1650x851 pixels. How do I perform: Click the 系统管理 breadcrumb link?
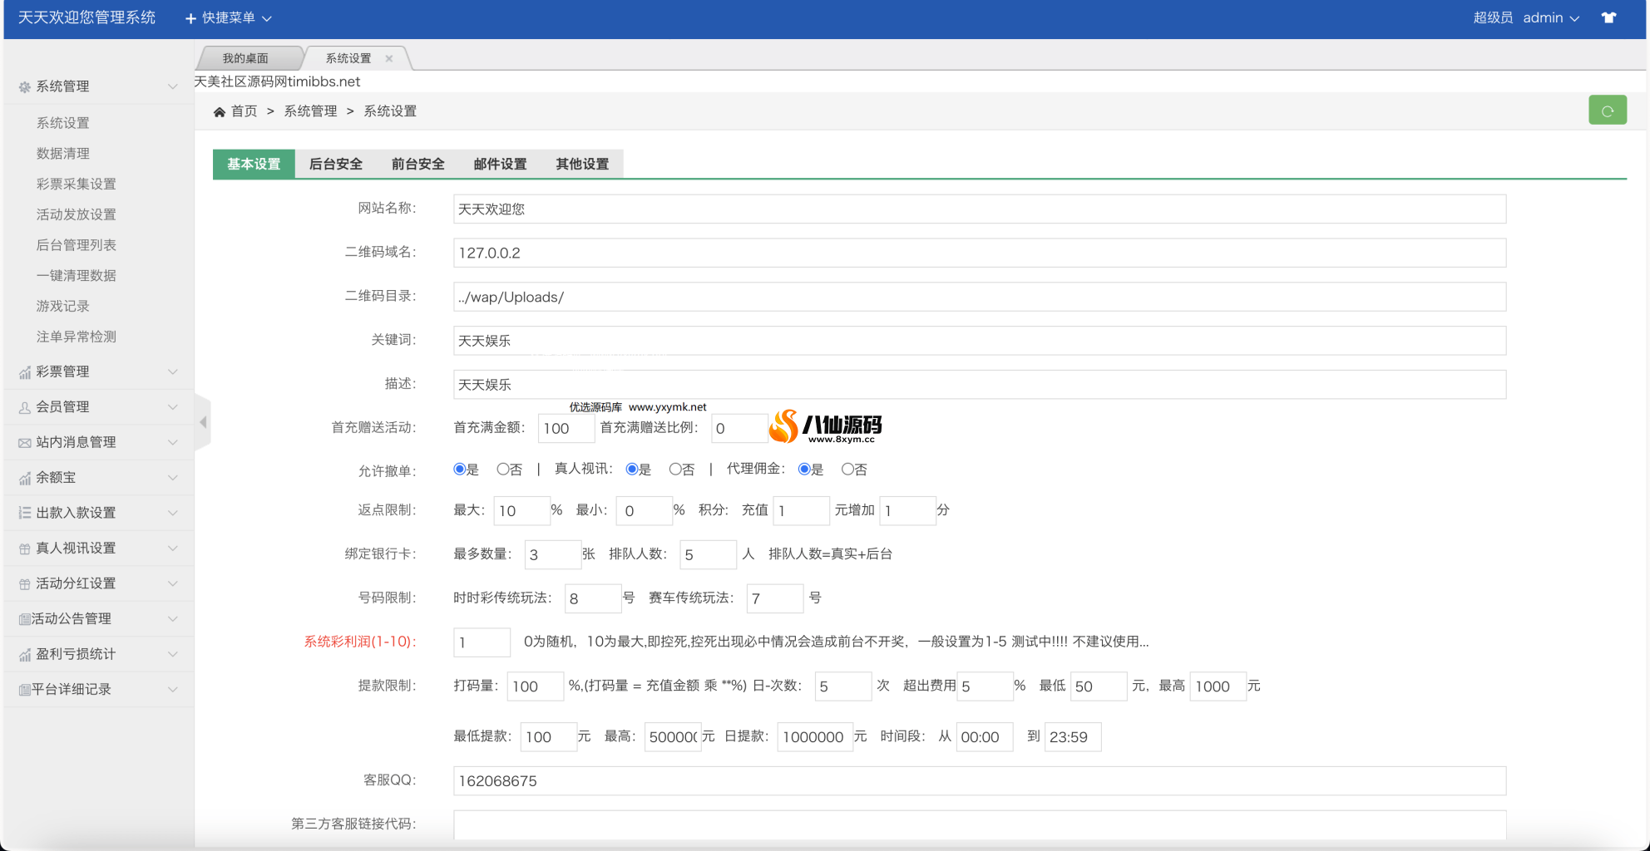309,111
